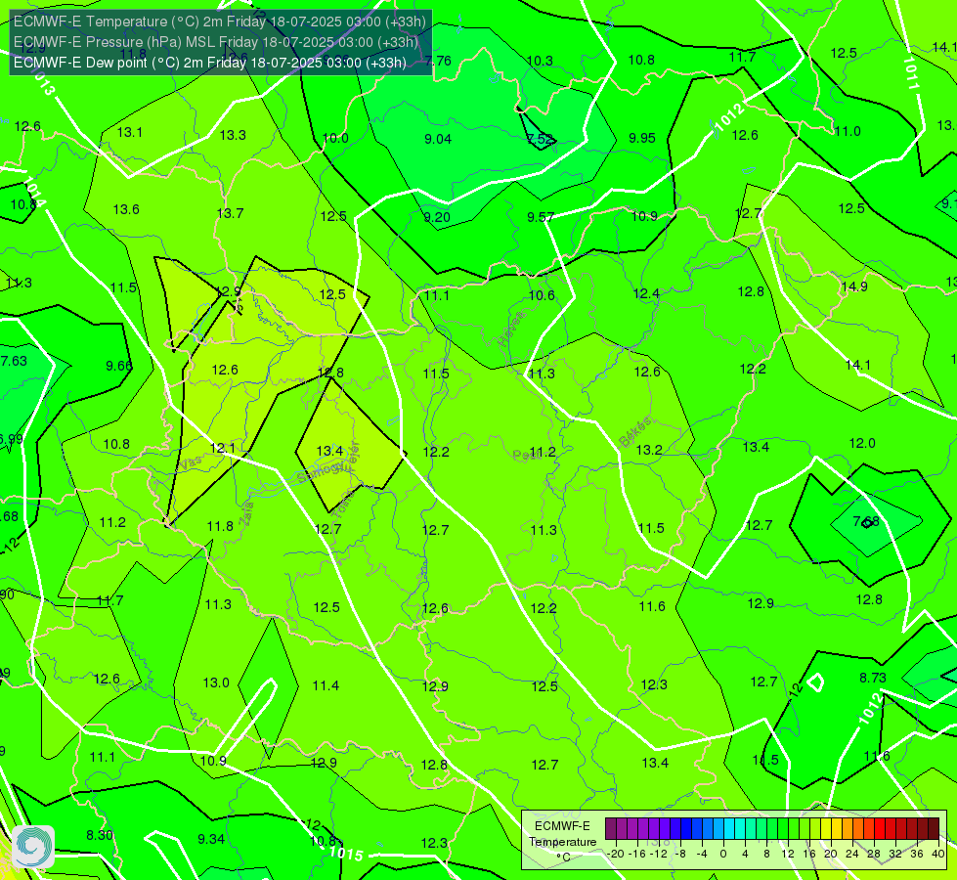
Task: Click the 1014 isobar pressure label
Action: 35,191
